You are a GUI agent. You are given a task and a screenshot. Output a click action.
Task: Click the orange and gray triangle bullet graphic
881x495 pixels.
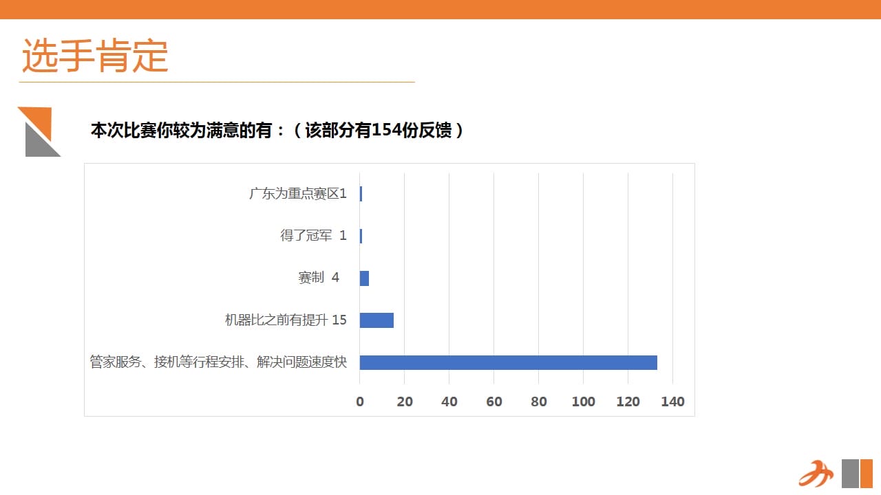39,131
